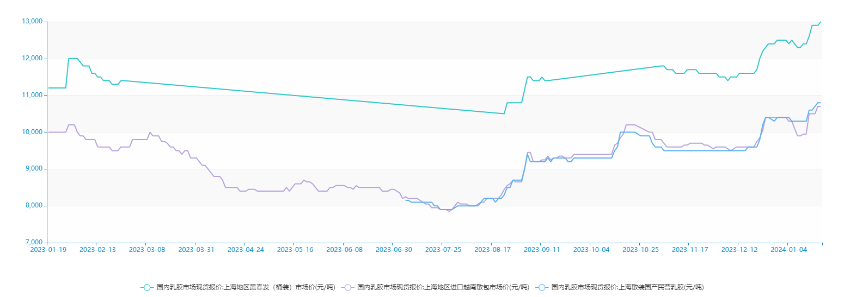844x297 pixels.
Task: Select the 2023-12-12 date on x-axis
Action: click(739, 250)
